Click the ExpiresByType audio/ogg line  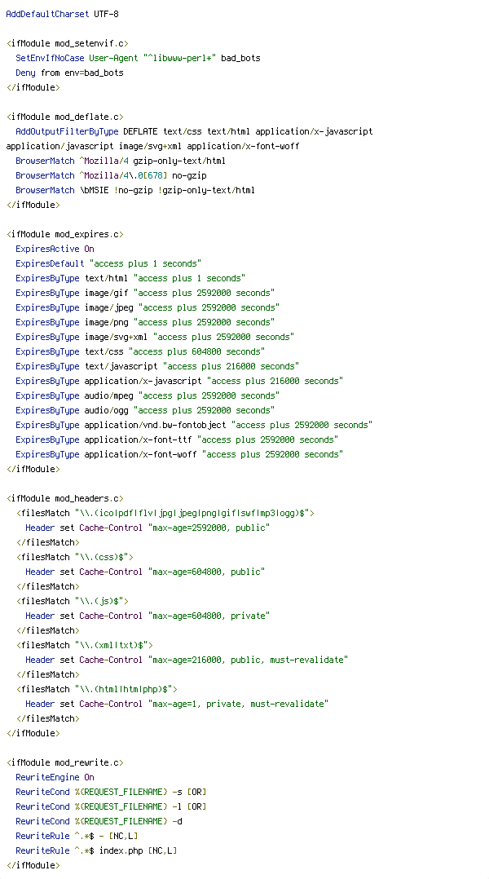pos(145,410)
